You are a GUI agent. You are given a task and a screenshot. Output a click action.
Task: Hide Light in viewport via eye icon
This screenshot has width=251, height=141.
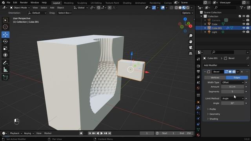pos(244,32)
